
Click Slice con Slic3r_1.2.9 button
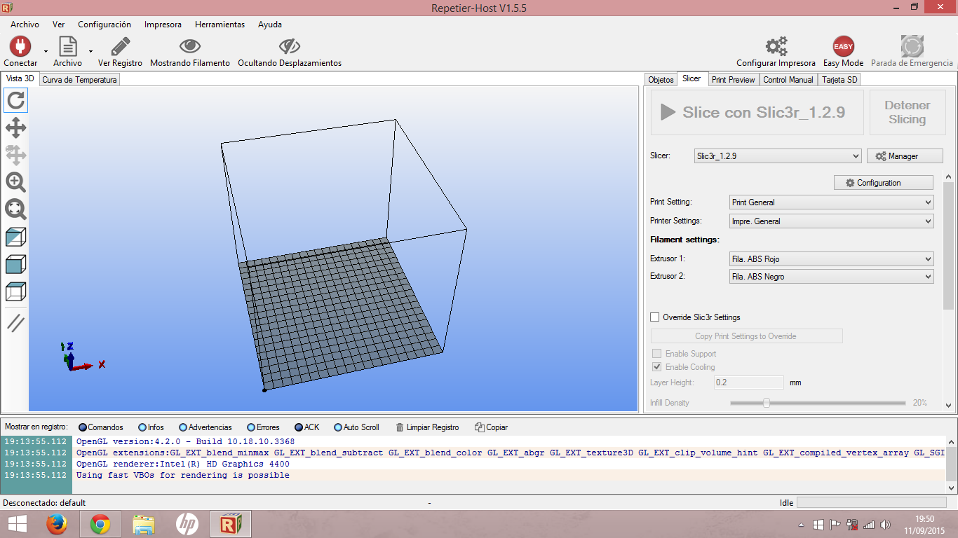pyautogui.click(x=757, y=112)
